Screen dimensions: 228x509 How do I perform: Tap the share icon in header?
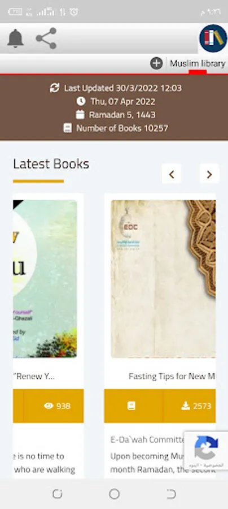46,38
